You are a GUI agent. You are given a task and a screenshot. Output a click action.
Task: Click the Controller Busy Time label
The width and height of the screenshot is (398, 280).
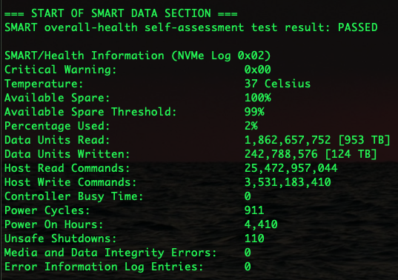point(74,196)
